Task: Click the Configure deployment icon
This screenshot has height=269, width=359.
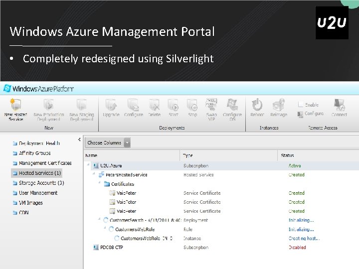Action: click(134, 105)
